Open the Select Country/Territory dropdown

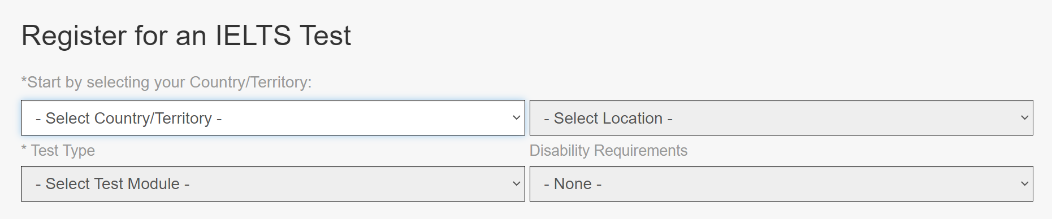(273, 118)
